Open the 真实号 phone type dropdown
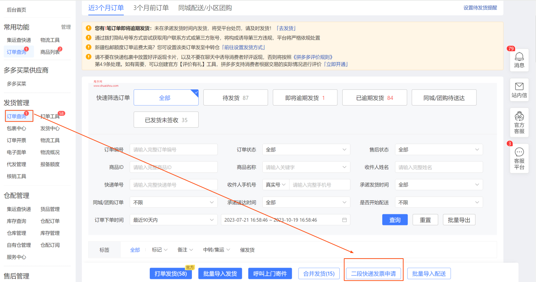536x282 pixels. [276, 185]
